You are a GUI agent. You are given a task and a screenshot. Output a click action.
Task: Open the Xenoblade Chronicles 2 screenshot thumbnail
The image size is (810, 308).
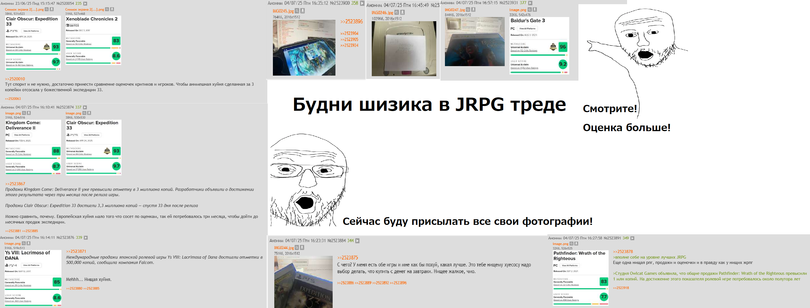tap(93, 40)
